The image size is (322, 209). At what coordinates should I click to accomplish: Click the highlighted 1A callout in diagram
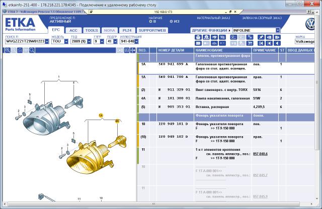click(x=101, y=116)
